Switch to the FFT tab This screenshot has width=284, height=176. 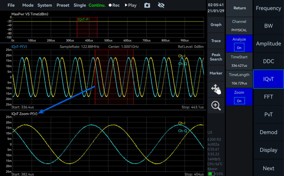[268, 97]
